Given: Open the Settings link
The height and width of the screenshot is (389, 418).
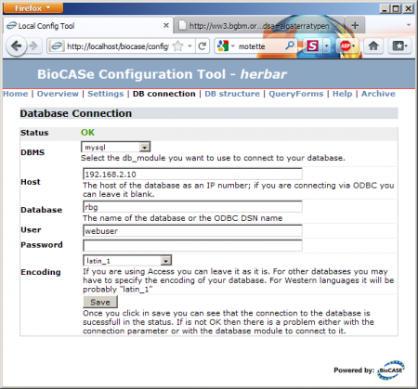Looking at the screenshot, I should (106, 94).
